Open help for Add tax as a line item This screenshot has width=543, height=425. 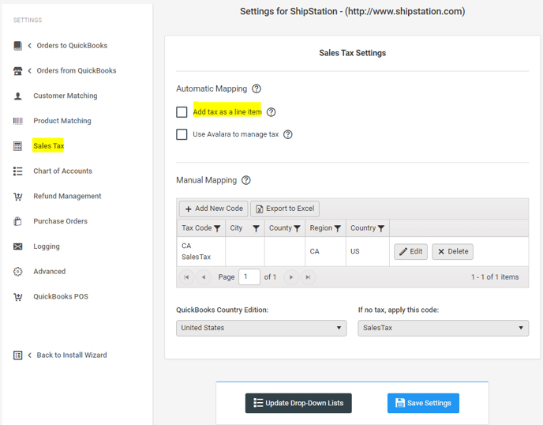(x=271, y=112)
